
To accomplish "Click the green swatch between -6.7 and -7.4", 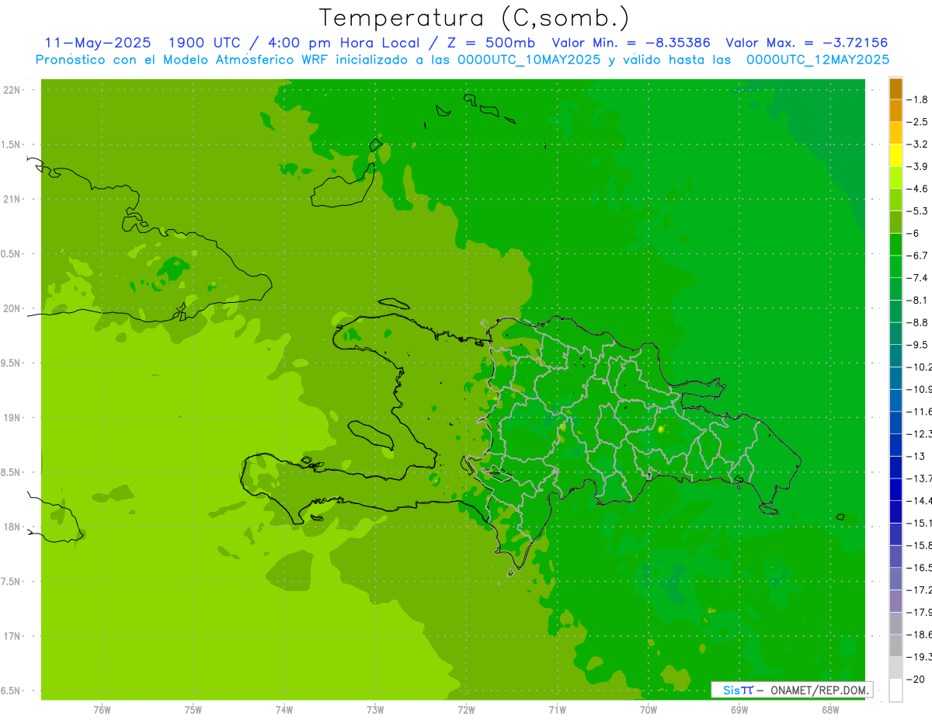I will [895, 267].
